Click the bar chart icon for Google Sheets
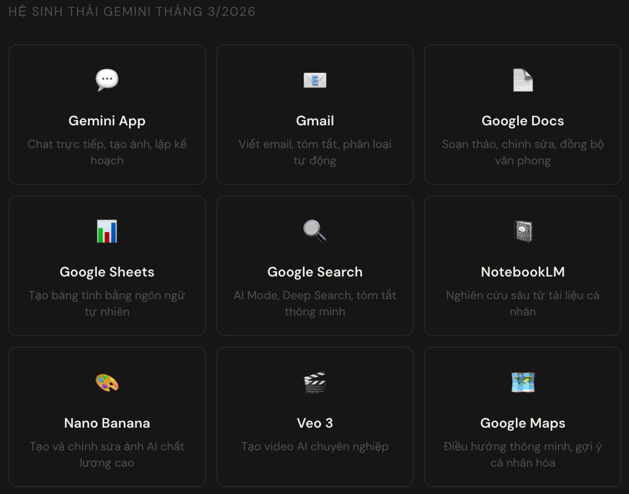The image size is (629, 494). 107,231
